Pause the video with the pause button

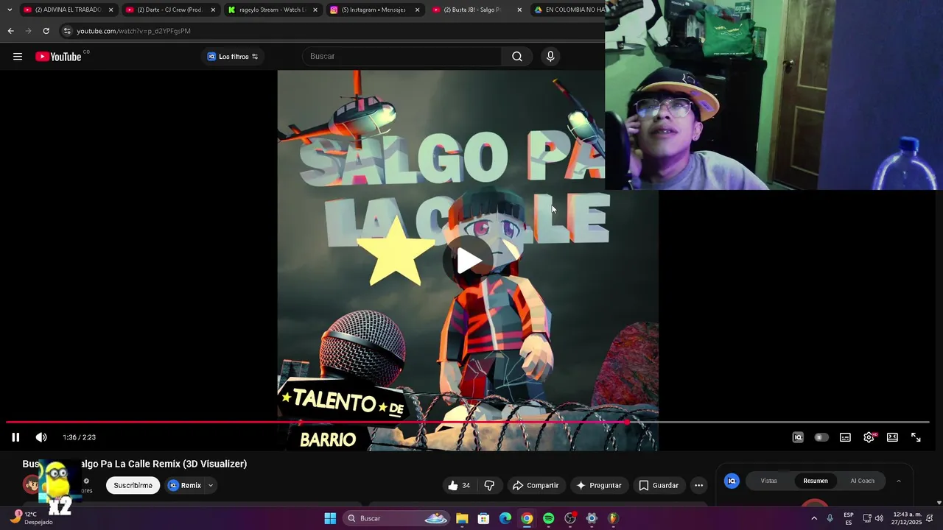click(x=15, y=437)
